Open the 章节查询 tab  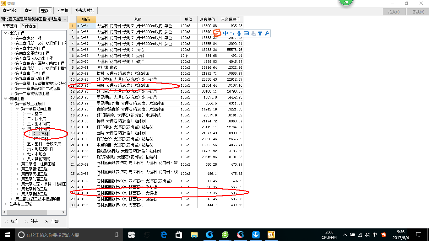pyautogui.click(x=10, y=26)
